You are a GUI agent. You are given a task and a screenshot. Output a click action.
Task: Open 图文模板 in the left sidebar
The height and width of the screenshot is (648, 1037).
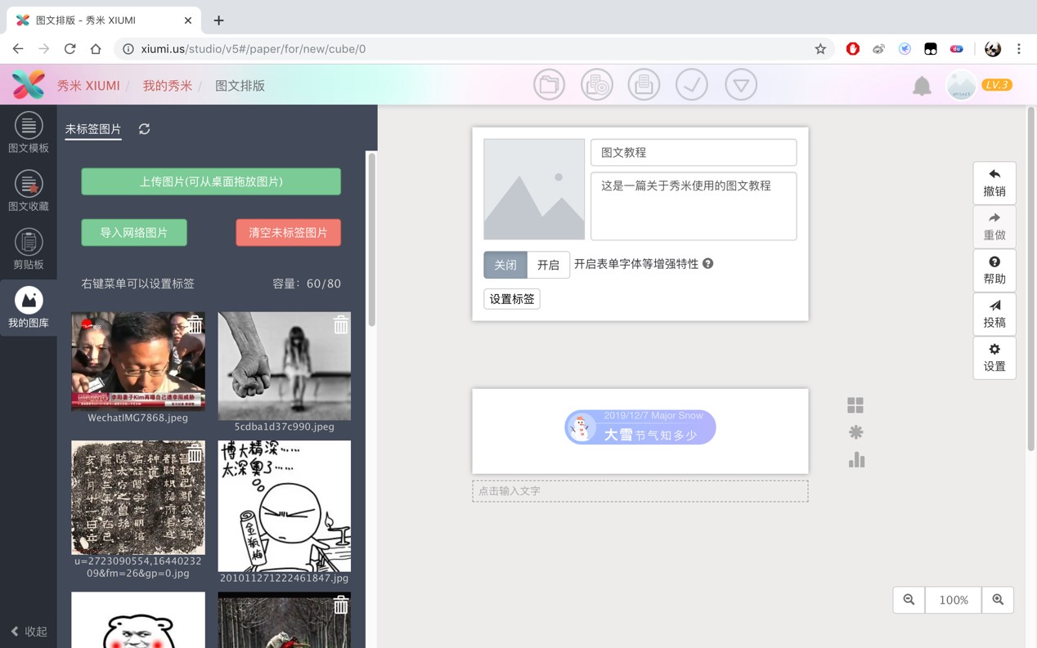pyautogui.click(x=29, y=133)
